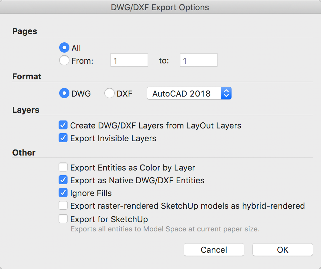Click the Model Space helper text

[165, 229]
